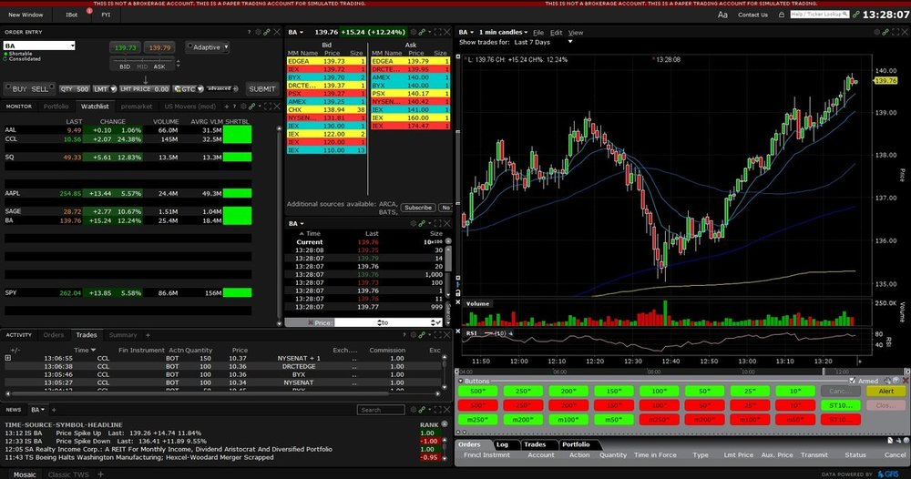Add a new Monitor tab with plus

pos(227,107)
